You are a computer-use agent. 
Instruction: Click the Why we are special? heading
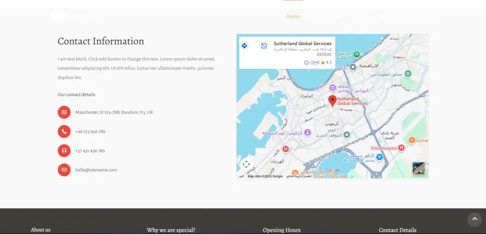point(171,230)
